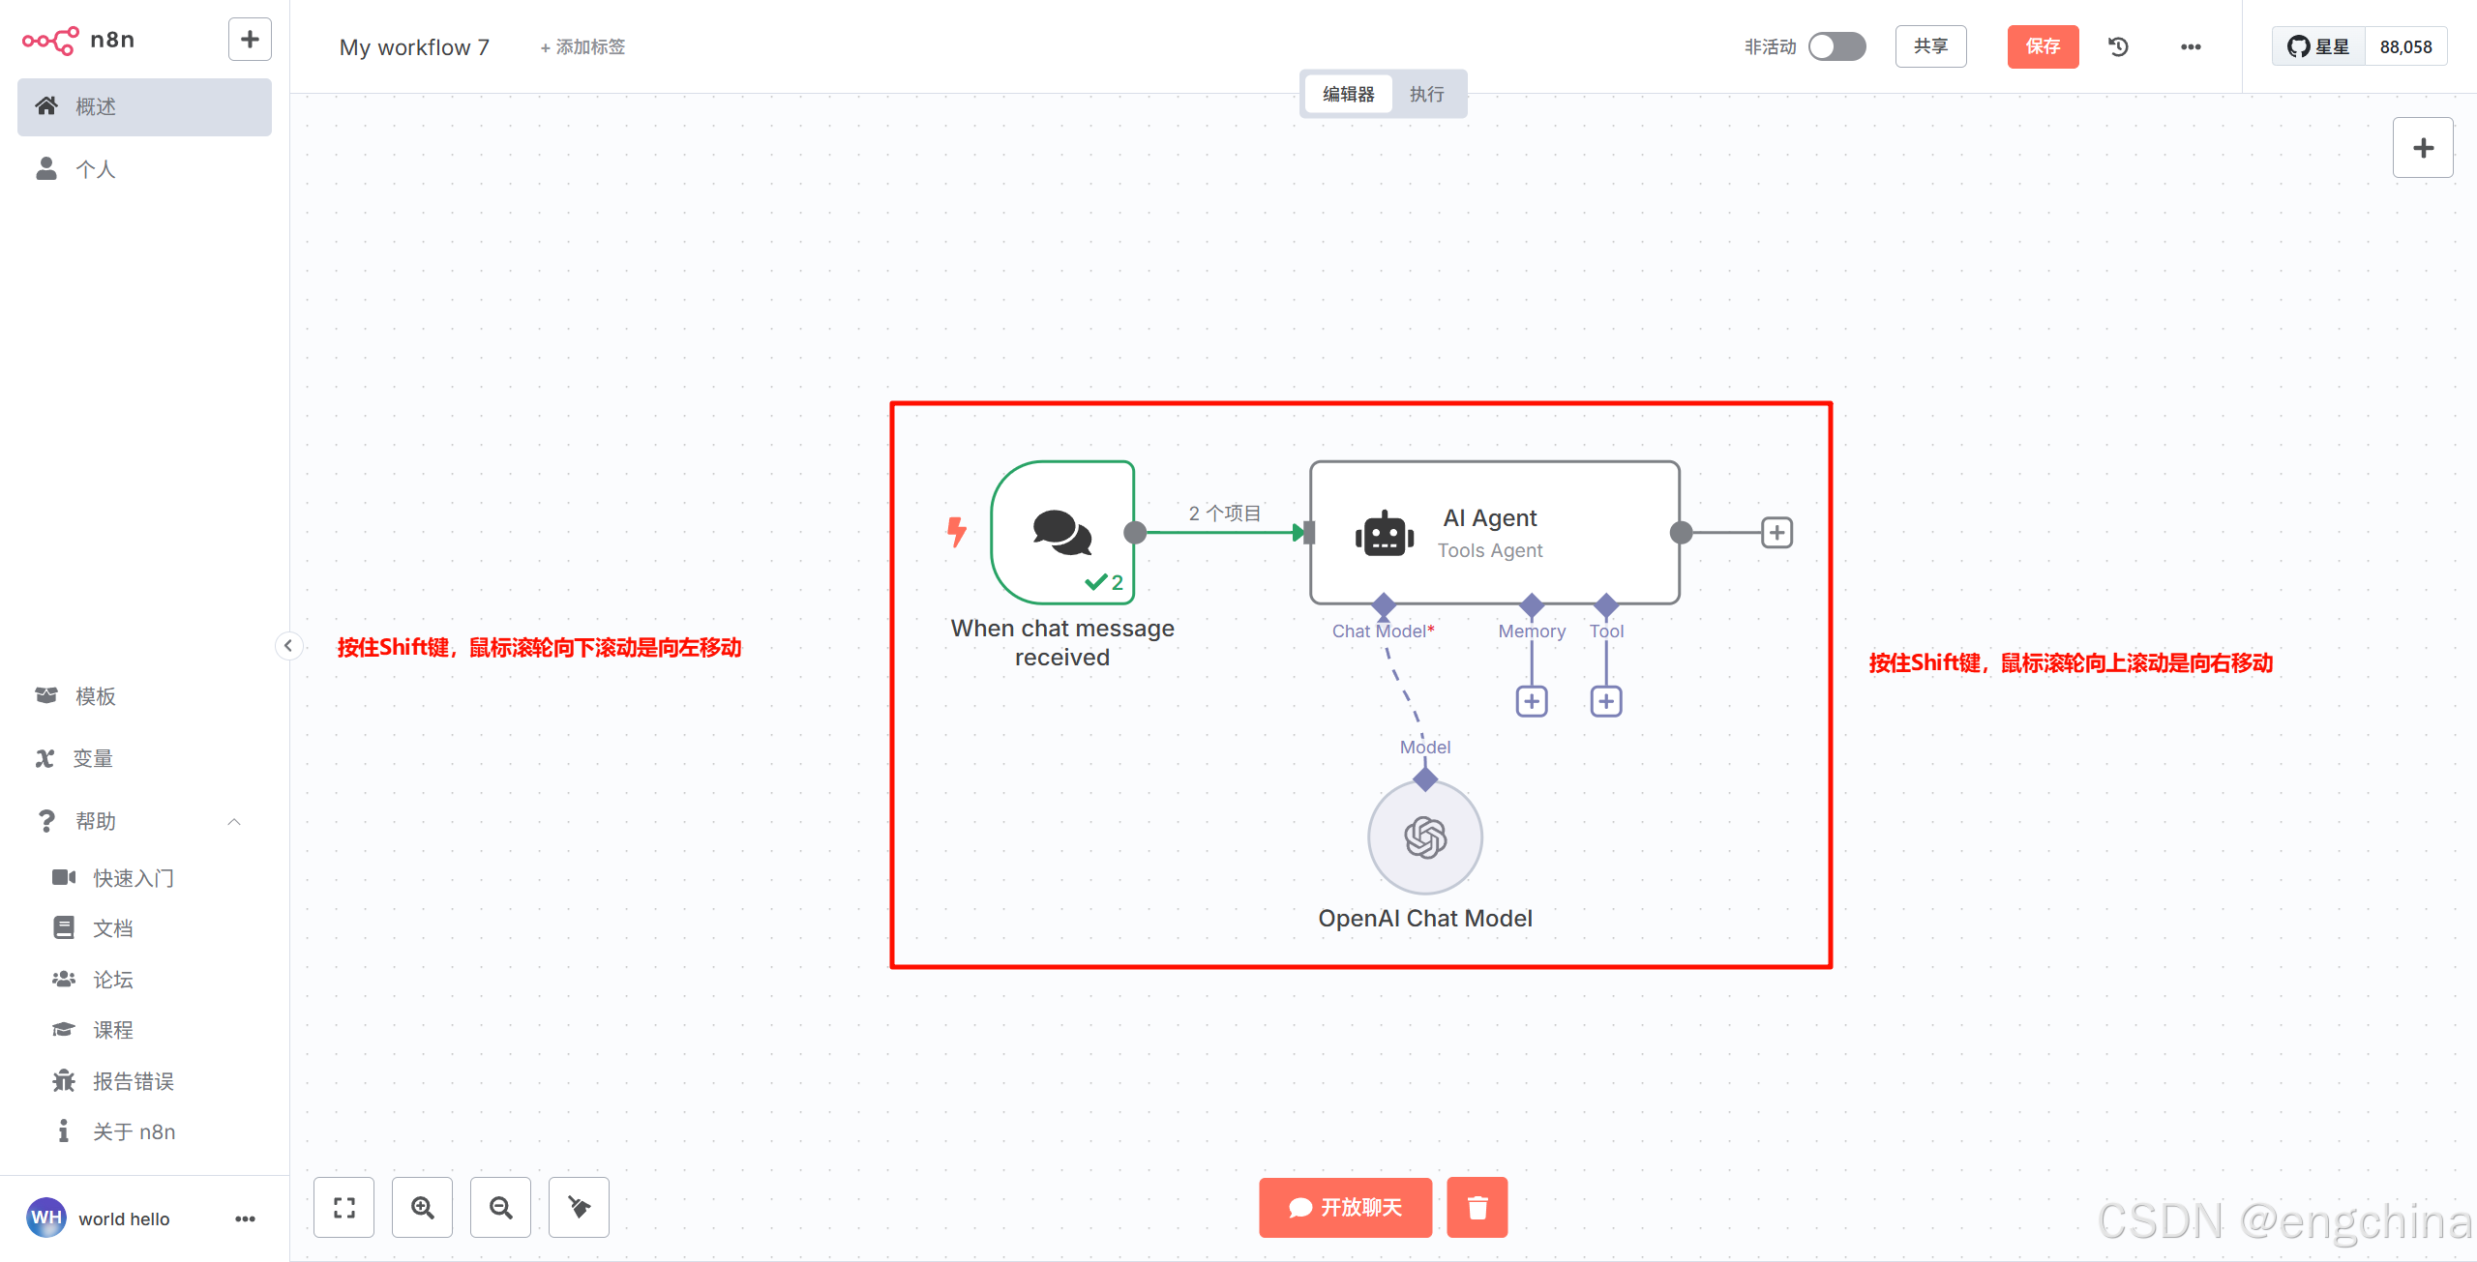Screen dimensions: 2477x1262
Task: Click the 开放聊天 open chat button
Action: 1345,1207
